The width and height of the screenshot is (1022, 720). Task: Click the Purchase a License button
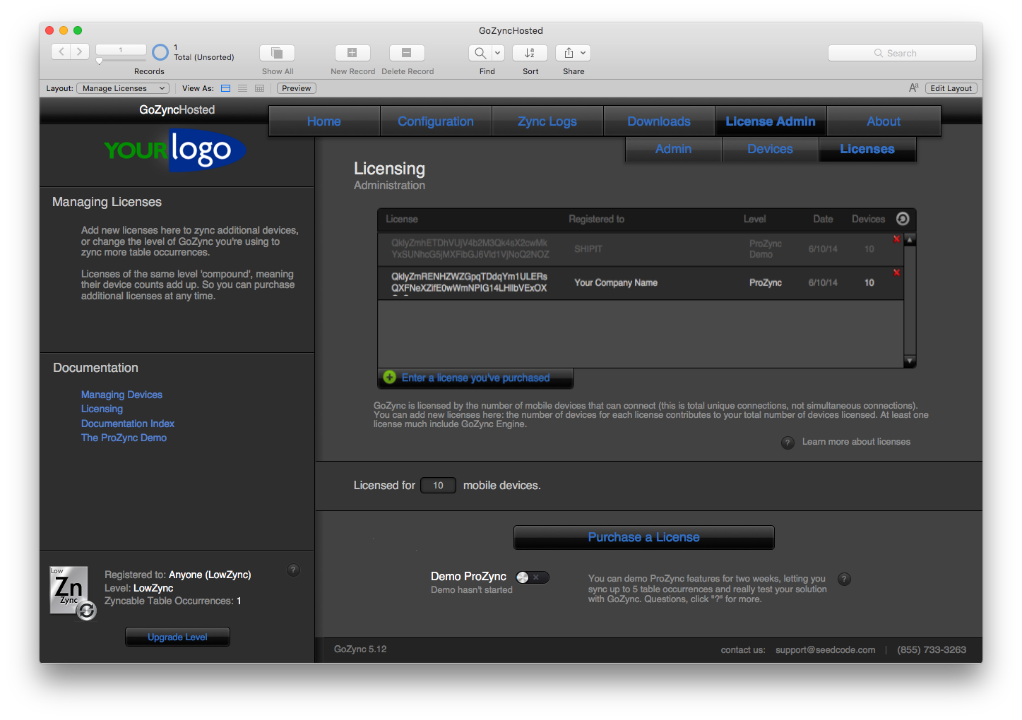644,537
